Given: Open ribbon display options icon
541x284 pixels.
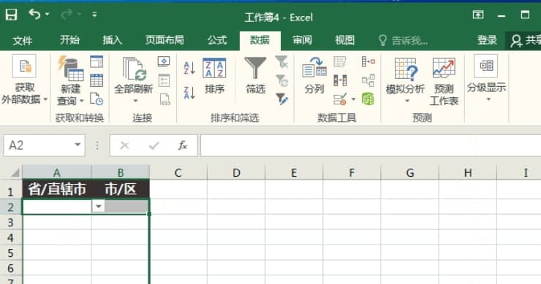Looking at the screenshot, I should [478, 15].
